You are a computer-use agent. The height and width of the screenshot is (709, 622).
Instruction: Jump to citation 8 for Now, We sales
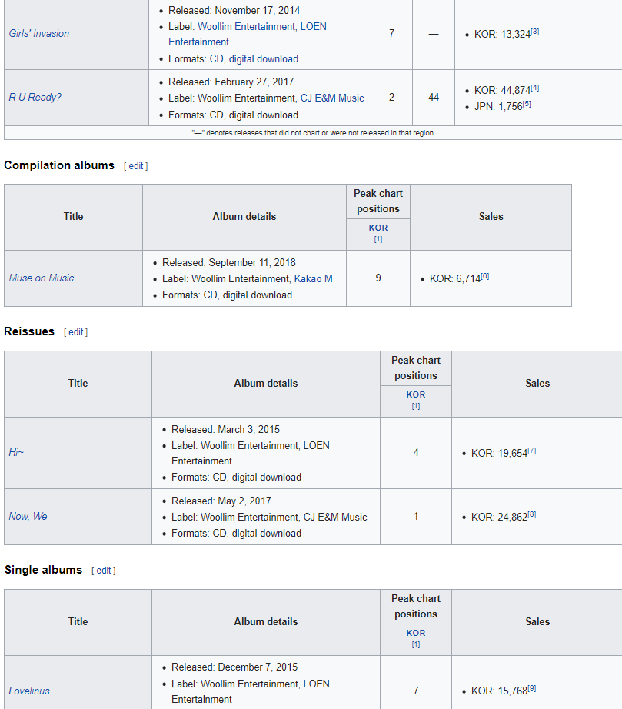532,514
